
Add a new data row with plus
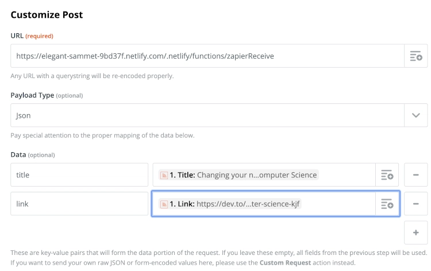click(x=416, y=233)
